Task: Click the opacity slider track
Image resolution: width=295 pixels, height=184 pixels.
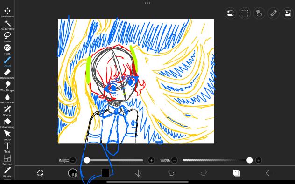Action: click(x=218, y=160)
